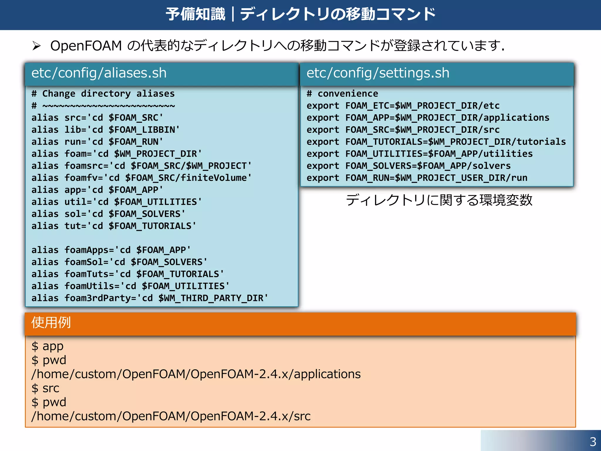The image size is (601, 451).
Task: Click the path ending in /applications
Action: pyautogui.click(x=196, y=374)
